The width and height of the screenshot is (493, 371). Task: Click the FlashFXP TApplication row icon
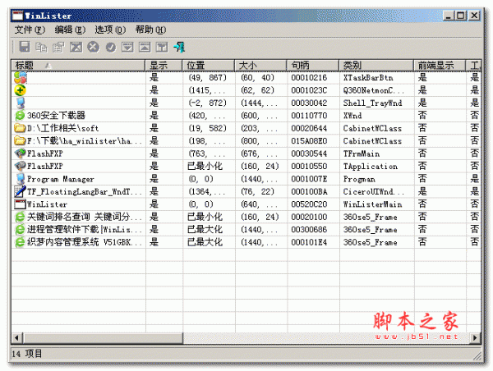[20, 166]
